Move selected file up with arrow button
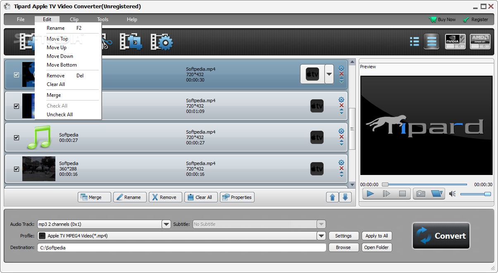The height and width of the screenshot is (273, 498). coord(332,197)
